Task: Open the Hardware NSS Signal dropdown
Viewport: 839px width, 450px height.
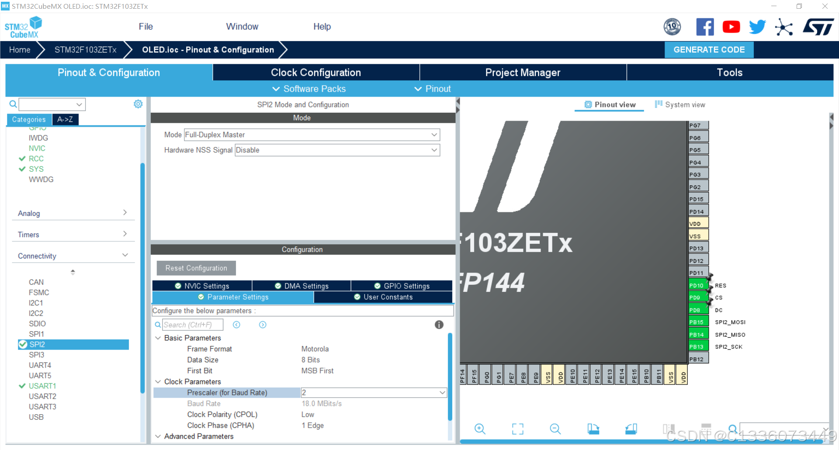Action: click(x=337, y=150)
